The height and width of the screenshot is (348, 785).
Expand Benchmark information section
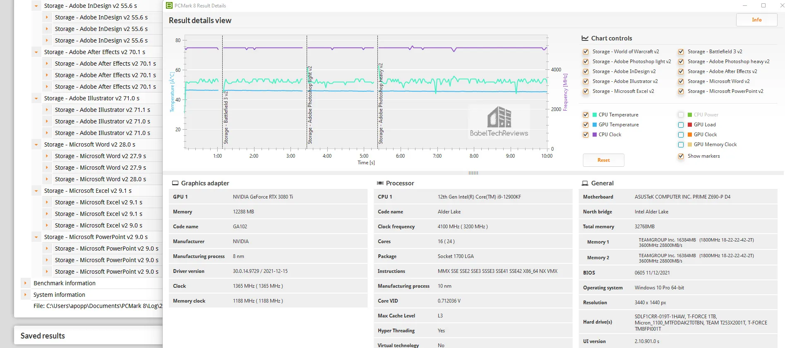coord(25,283)
